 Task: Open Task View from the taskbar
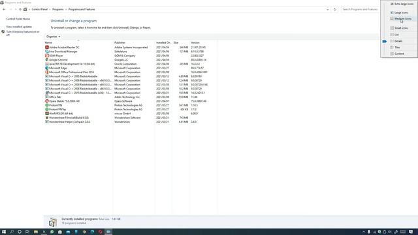27,232
